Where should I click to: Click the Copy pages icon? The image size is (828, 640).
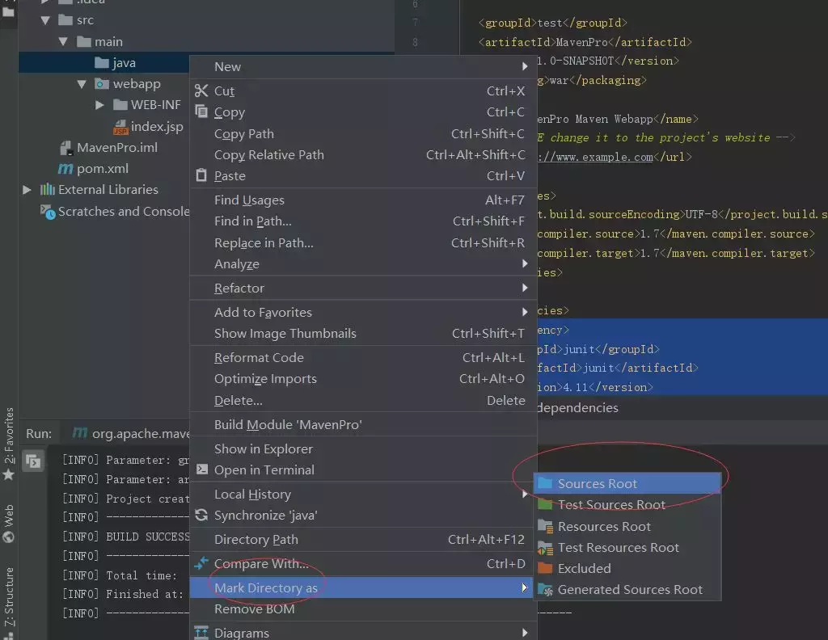(x=201, y=112)
